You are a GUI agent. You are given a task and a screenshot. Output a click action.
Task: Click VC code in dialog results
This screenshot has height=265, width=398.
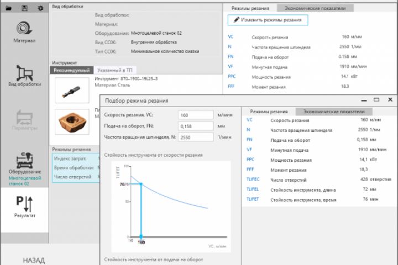[x=249, y=120]
